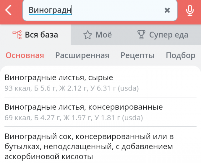The image size is (201, 163).
Task: Switch to Расширенная database
Action: 82,55
